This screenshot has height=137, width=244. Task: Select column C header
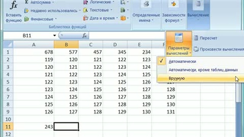[x=91, y=45]
